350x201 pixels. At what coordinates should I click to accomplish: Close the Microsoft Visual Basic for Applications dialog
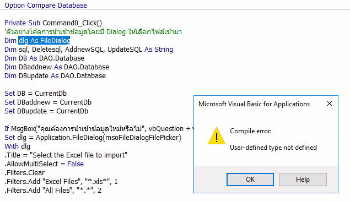click(x=330, y=104)
